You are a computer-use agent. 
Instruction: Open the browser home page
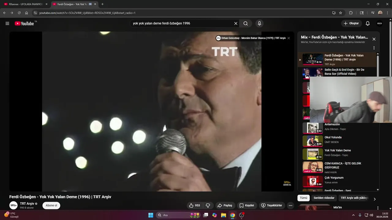point(27,13)
